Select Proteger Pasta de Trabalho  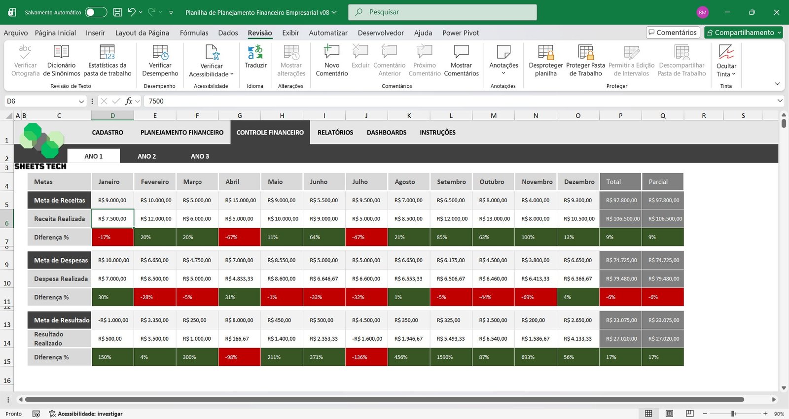point(585,52)
